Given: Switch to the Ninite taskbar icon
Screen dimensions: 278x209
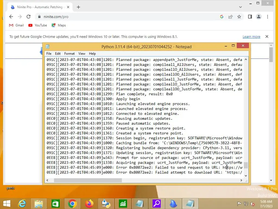Looking at the screenshot, I should click(x=173, y=204).
